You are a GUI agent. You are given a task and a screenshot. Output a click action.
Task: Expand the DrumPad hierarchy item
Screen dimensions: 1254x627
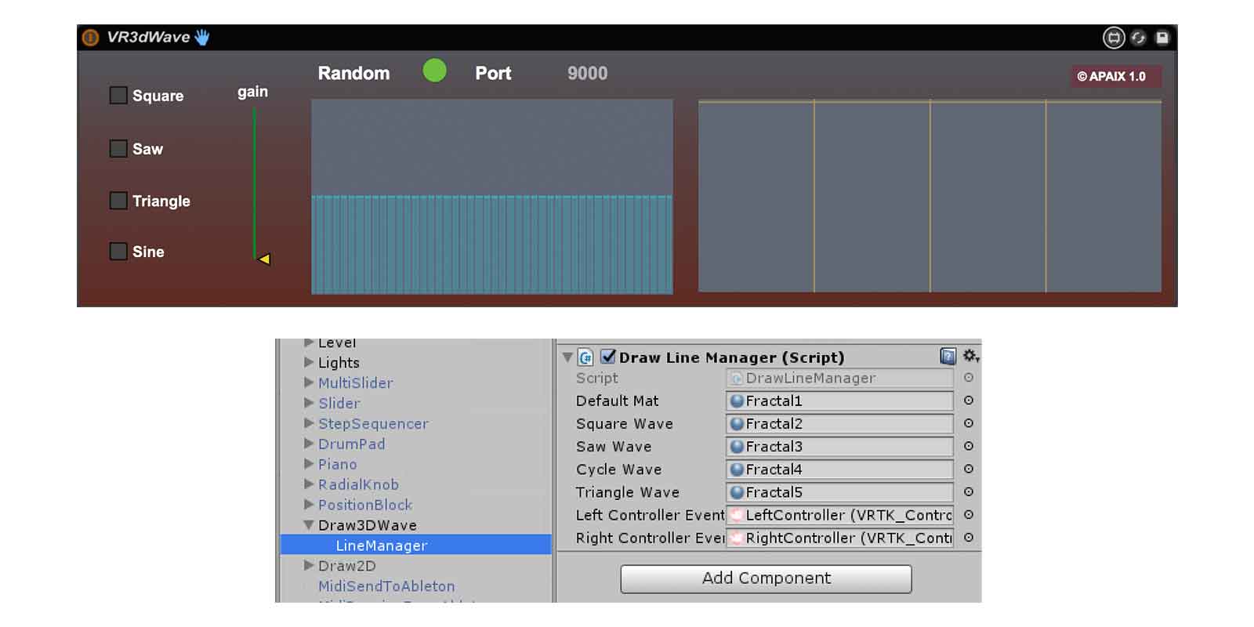pyautogui.click(x=309, y=444)
